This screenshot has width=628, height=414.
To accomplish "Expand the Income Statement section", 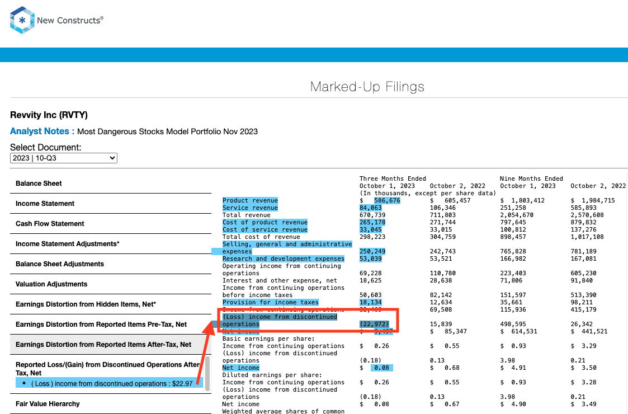I will pyautogui.click(x=111, y=204).
